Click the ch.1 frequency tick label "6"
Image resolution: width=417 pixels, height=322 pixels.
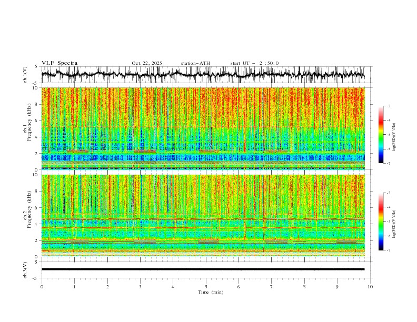tap(36, 120)
